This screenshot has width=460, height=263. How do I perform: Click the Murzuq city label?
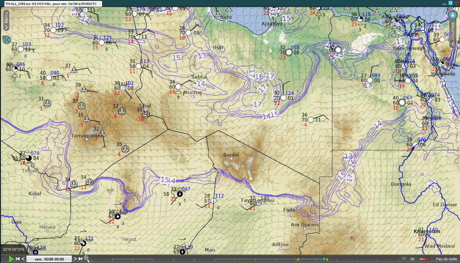(192, 92)
